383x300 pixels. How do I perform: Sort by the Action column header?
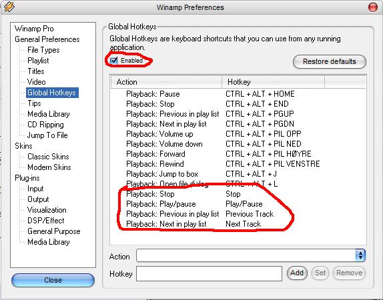[x=166, y=82]
